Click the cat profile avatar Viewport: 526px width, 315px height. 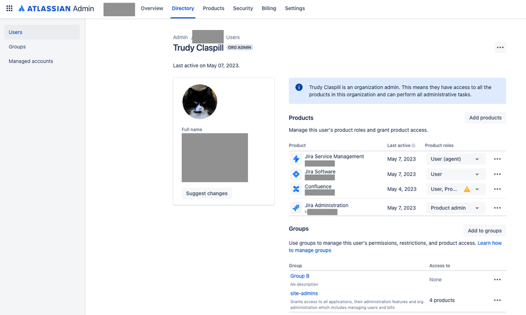(x=200, y=102)
